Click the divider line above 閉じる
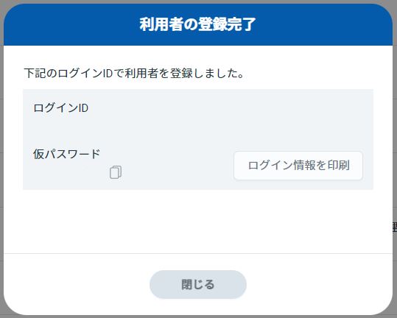397x318 pixels. (198, 253)
